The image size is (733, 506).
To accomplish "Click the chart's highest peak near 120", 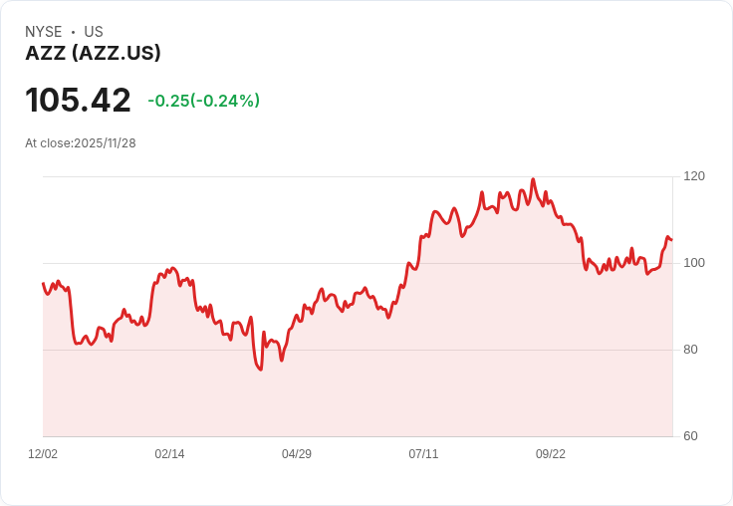I will (x=533, y=179).
